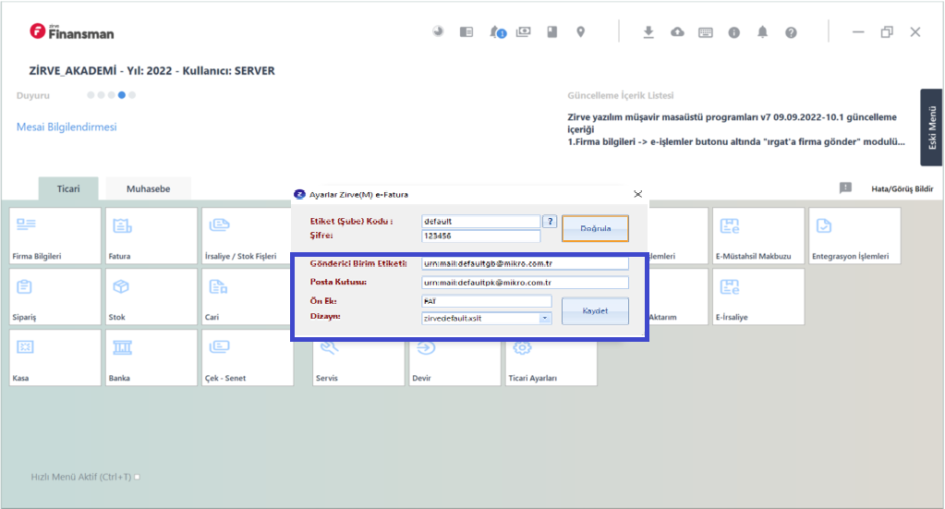Image resolution: width=945 pixels, height=509 pixels.
Task: Click the Posta Kutusu input field
Action: coord(525,282)
